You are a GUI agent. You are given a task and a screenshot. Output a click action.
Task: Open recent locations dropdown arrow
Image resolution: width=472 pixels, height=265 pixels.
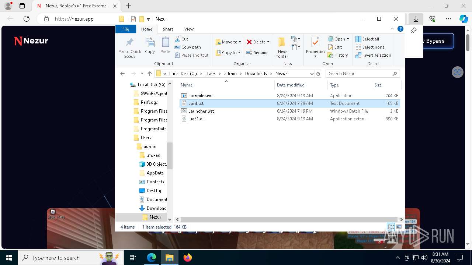pos(142,74)
